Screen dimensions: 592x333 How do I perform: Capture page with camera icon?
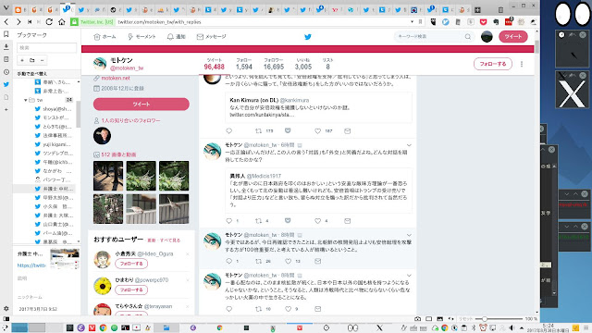point(417,318)
